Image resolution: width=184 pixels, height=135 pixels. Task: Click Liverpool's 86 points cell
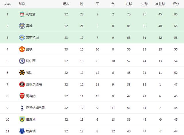coord(176,14)
